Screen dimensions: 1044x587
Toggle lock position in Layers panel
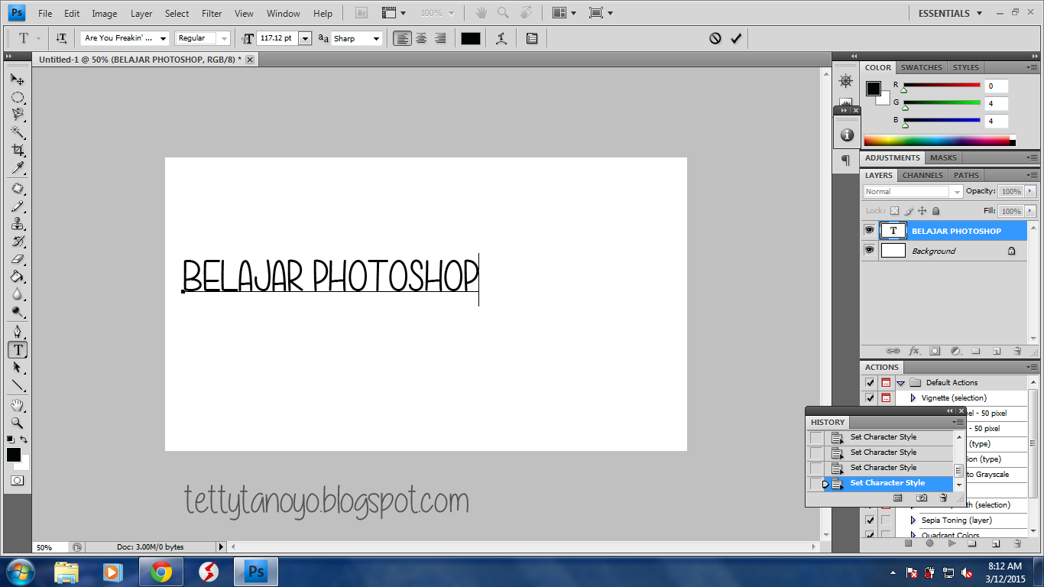coord(922,211)
